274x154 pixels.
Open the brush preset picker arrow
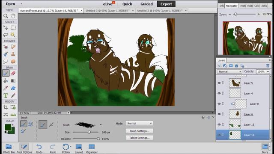tap(101, 124)
